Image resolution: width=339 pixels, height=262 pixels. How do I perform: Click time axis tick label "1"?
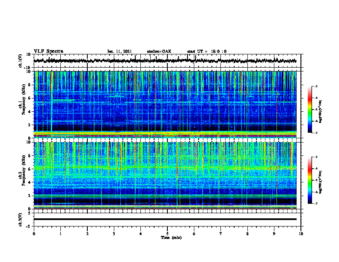coord(60,234)
